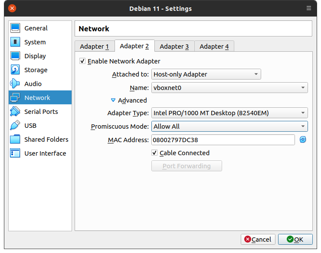Select the Serial Ports icon
The width and height of the screenshot is (321, 253).
[x=15, y=112]
